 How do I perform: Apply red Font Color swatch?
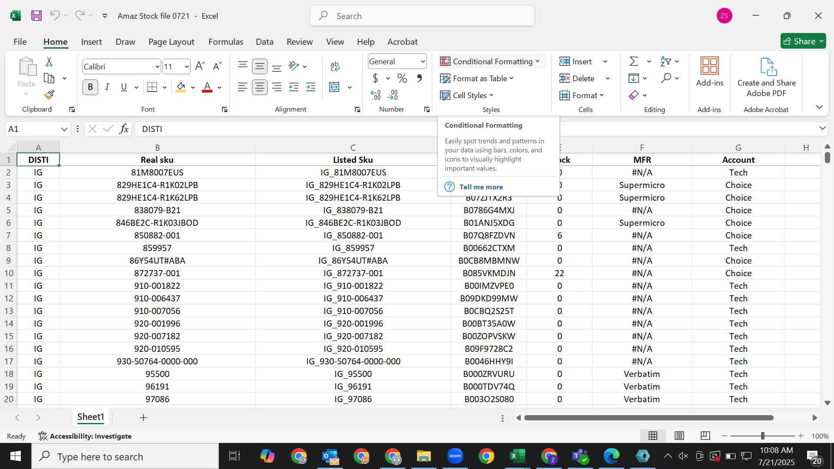coord(207,87)
